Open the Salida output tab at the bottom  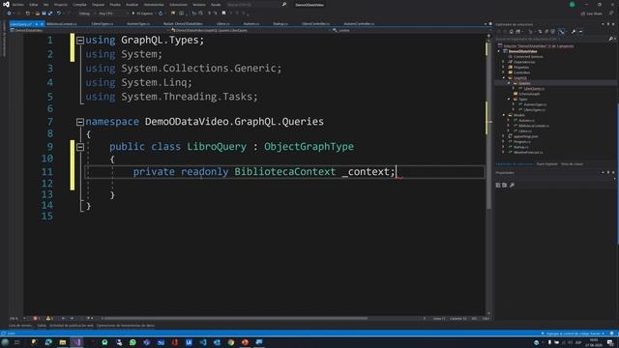[x=42, y=326]
